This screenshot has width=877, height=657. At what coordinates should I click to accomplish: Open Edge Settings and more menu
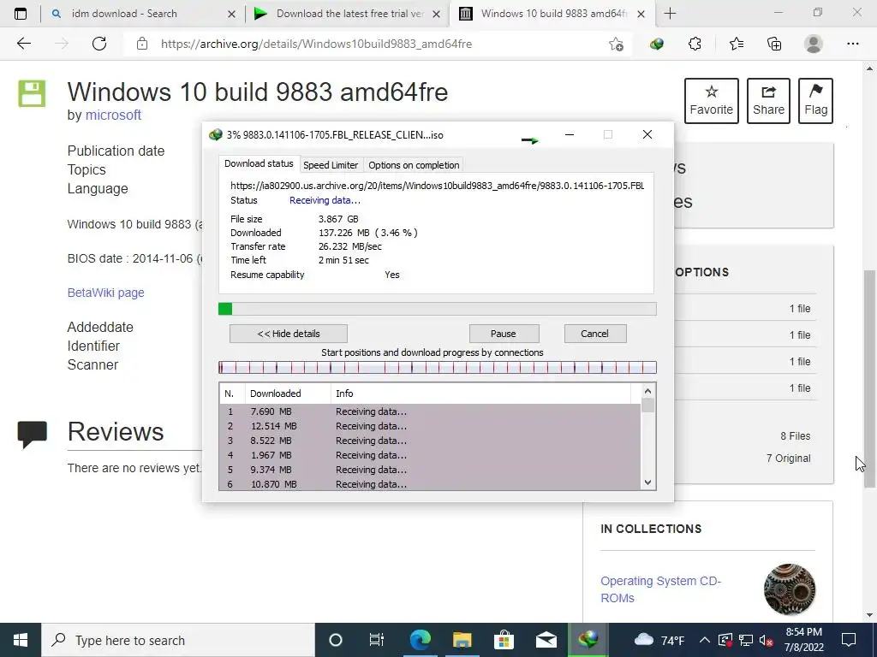pos(852,44)
